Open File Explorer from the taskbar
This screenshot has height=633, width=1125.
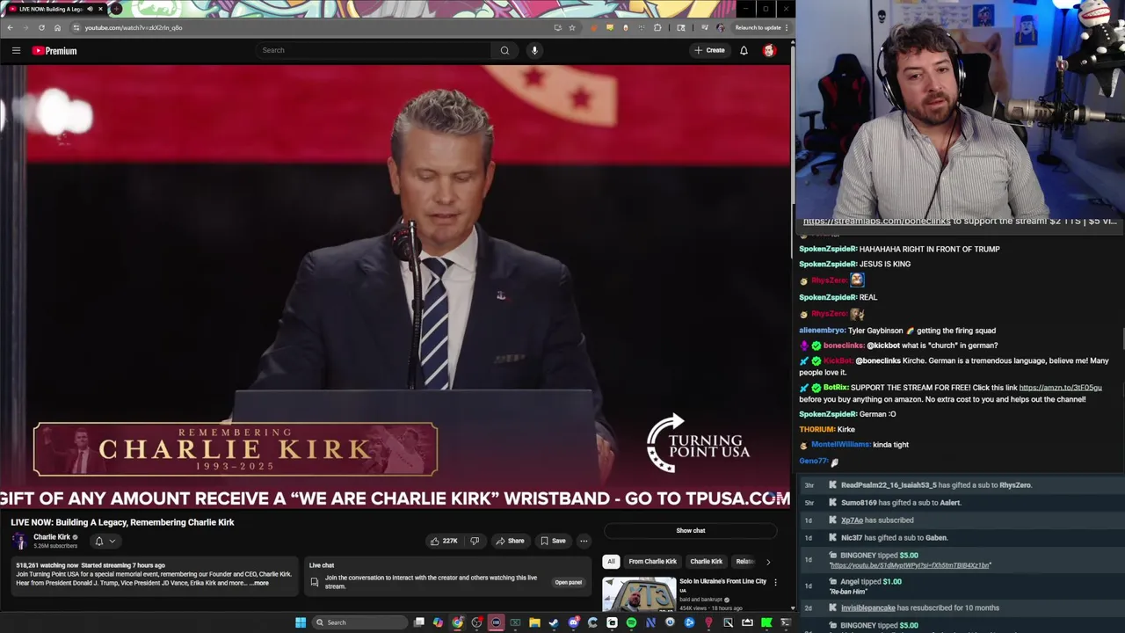[534, 622]
